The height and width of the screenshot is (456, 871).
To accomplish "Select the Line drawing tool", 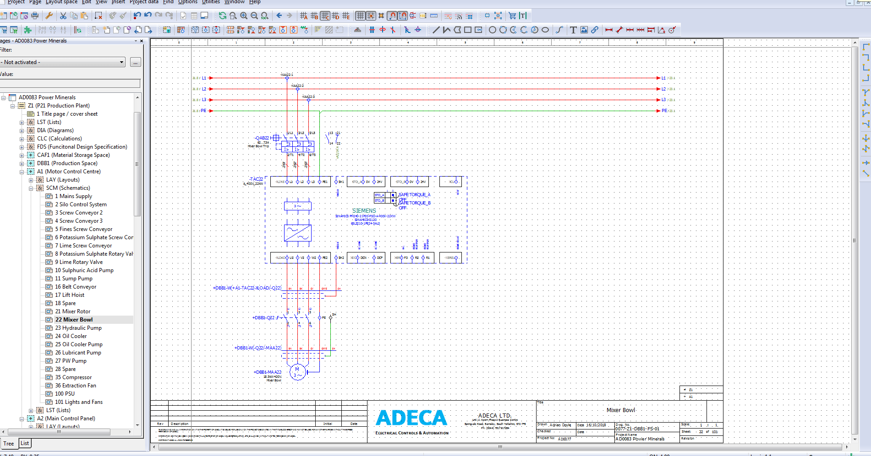I will pyautogui.click(x=435, y=30).
